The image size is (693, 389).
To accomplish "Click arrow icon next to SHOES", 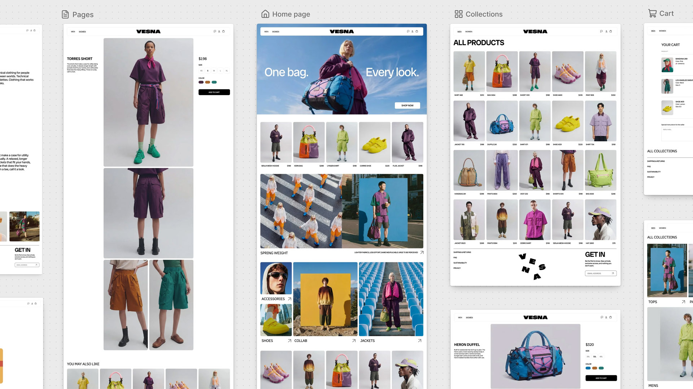I will click(289, 341).
